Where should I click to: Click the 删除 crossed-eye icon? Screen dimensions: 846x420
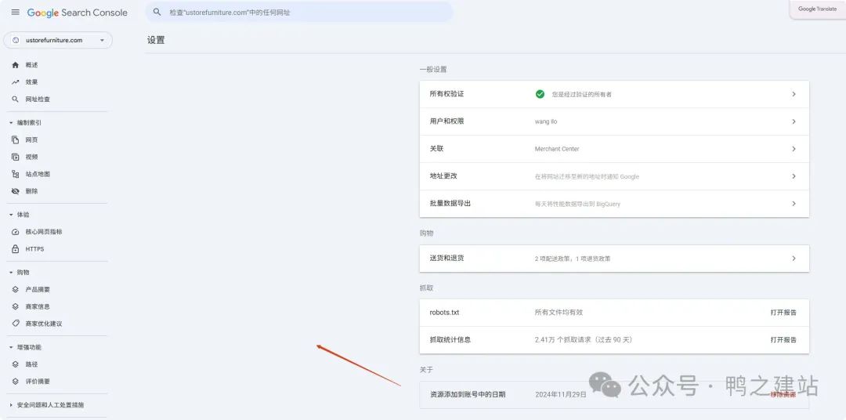(15, 191)
